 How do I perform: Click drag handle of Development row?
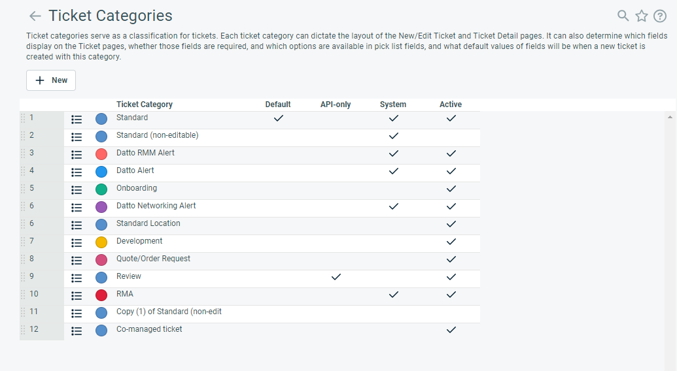[x=23, y=242]
